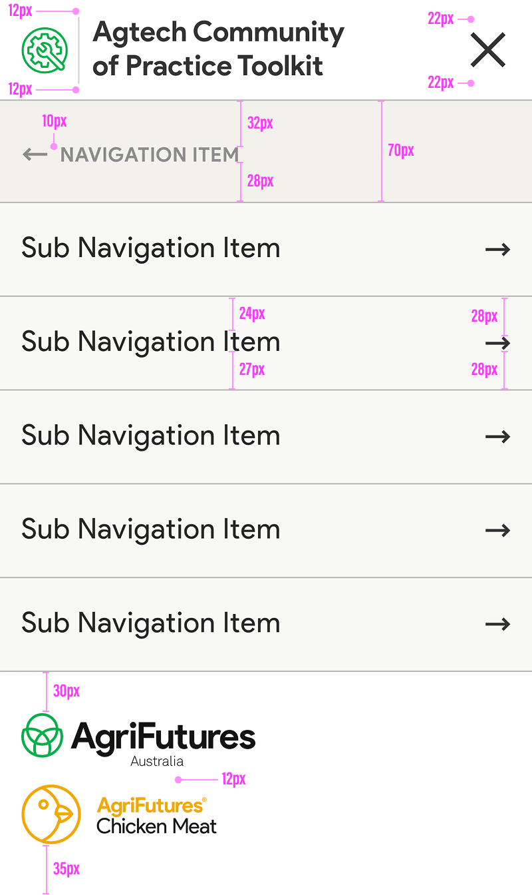Click the green gear-and-wrench toolkit logo
This screenshot has width=532, height=895.
(x=45, y=50)
